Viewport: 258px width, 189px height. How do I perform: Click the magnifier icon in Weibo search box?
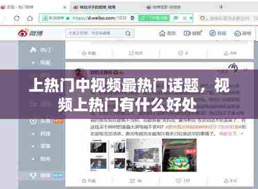(128, 33)
